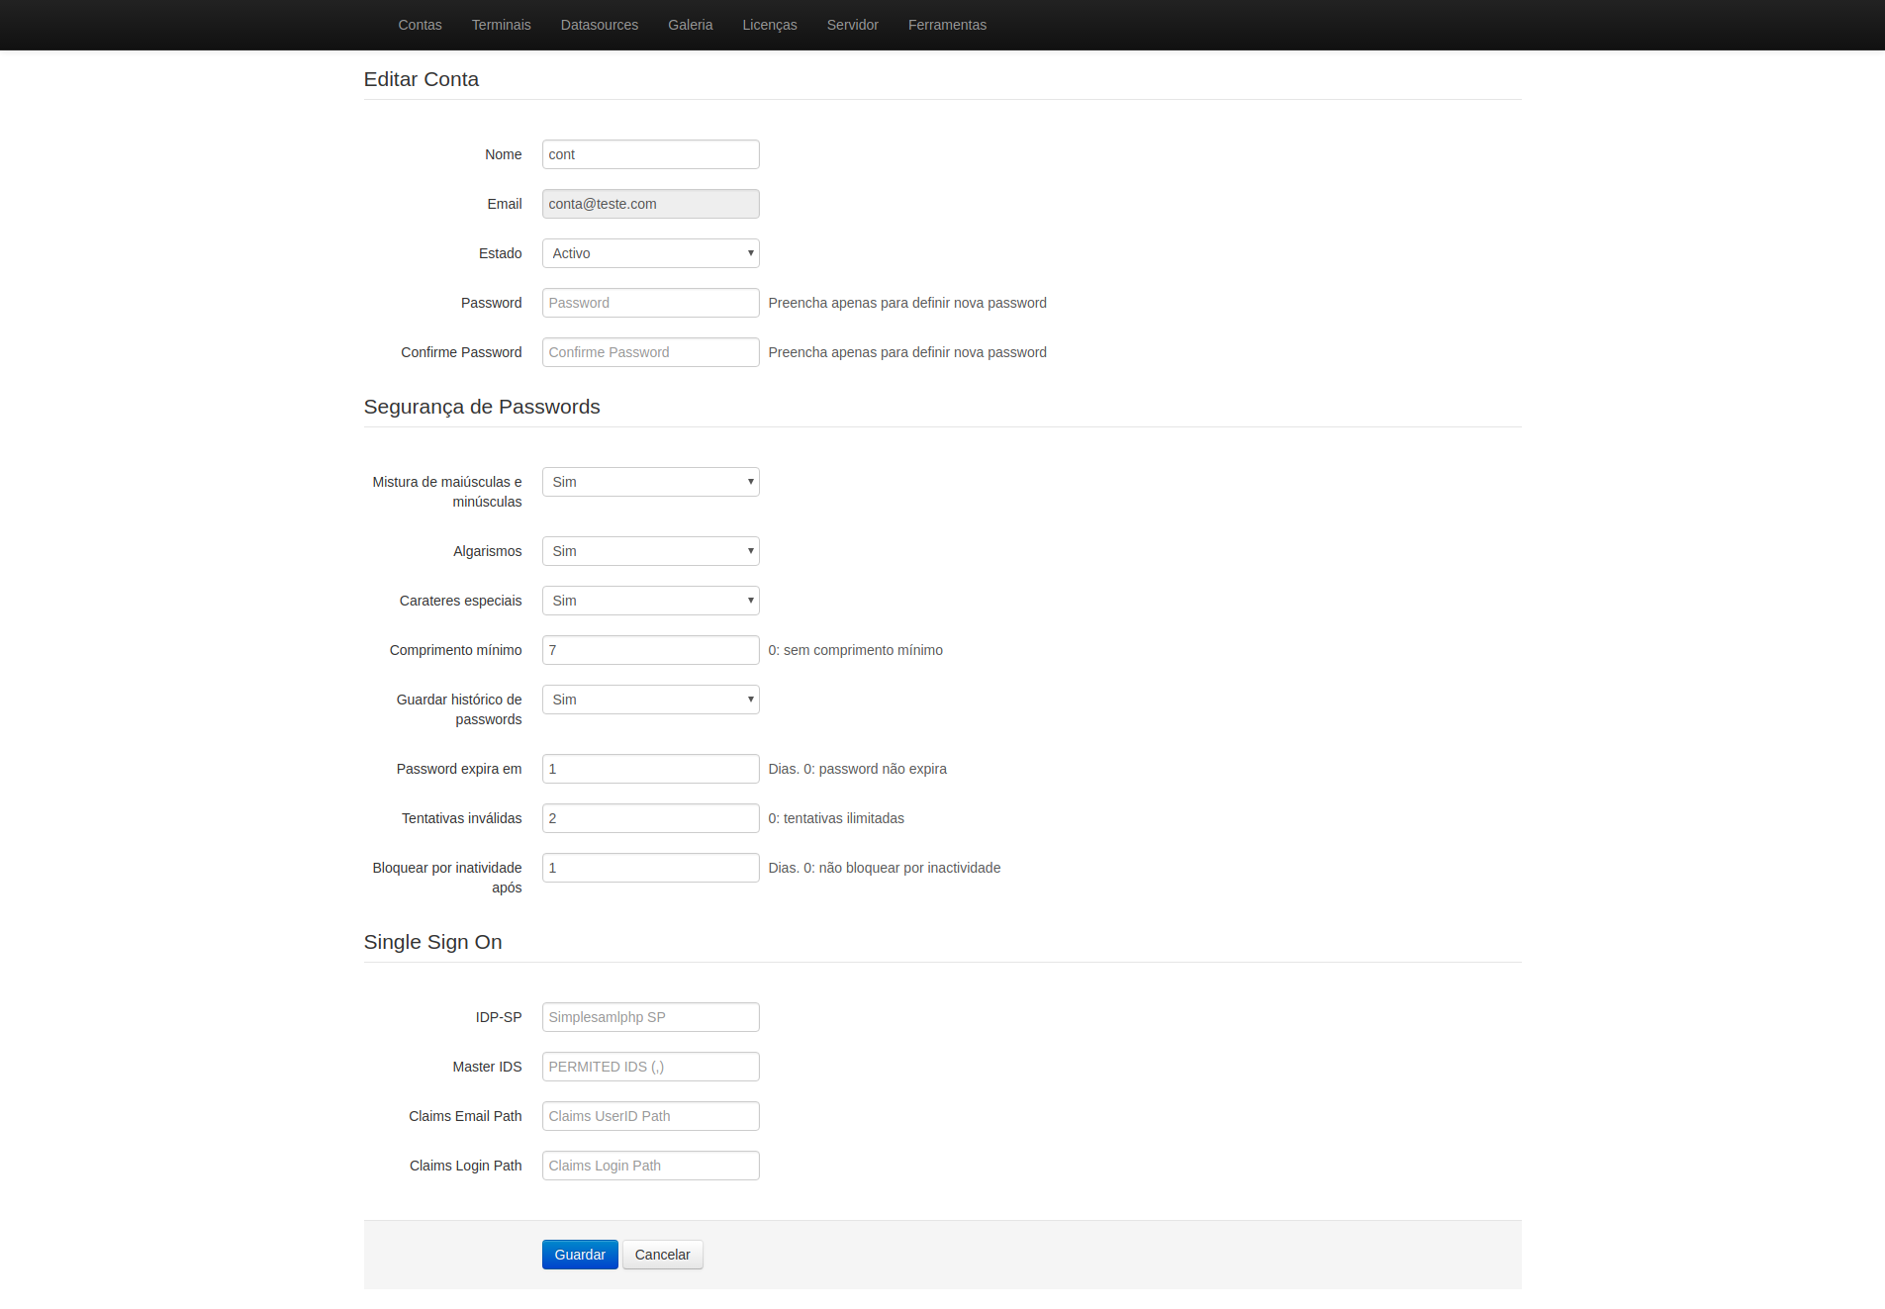Image resolution: width=1885 pixels, height=1309 pixels.
Task: Open the Estado dropdown
Action: [x=650, y=253]
